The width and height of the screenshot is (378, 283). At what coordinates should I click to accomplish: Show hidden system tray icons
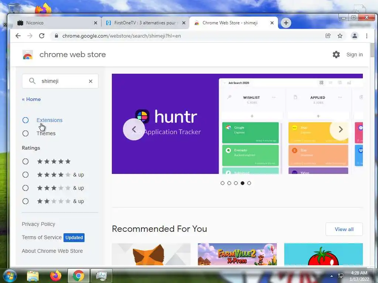click(x=332, y=276)
